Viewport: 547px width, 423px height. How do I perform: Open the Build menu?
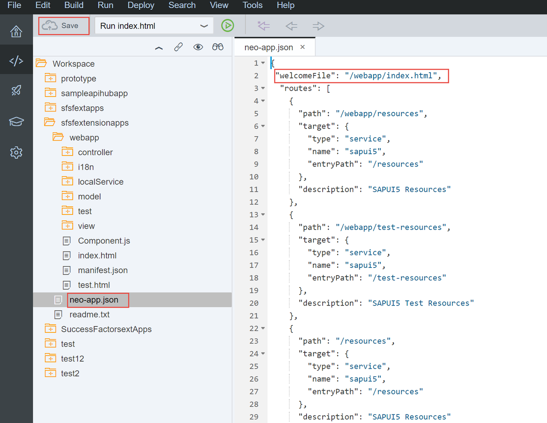click(74, 5)
